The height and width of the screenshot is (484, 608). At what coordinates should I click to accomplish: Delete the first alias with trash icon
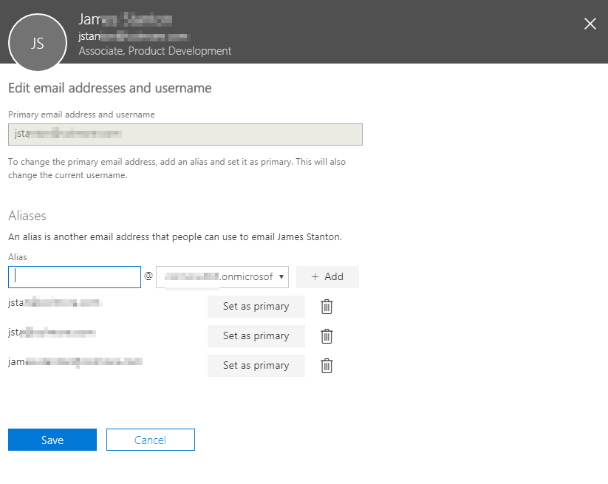click(327, 307)
